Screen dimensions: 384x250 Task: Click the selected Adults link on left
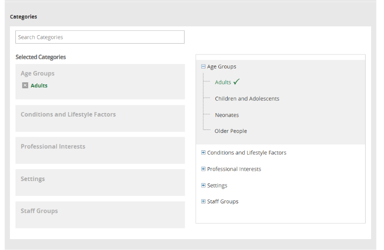click(39, 85)
